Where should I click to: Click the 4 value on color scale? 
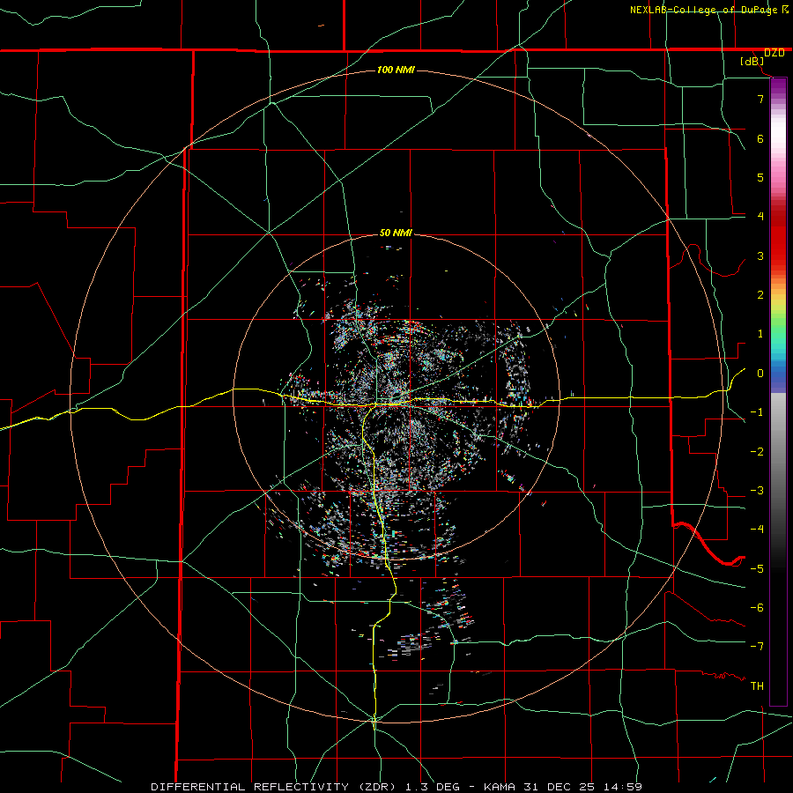(760, 217)
